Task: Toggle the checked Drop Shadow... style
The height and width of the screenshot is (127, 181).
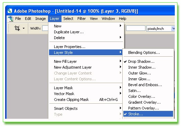Action: tap(148, 61)
